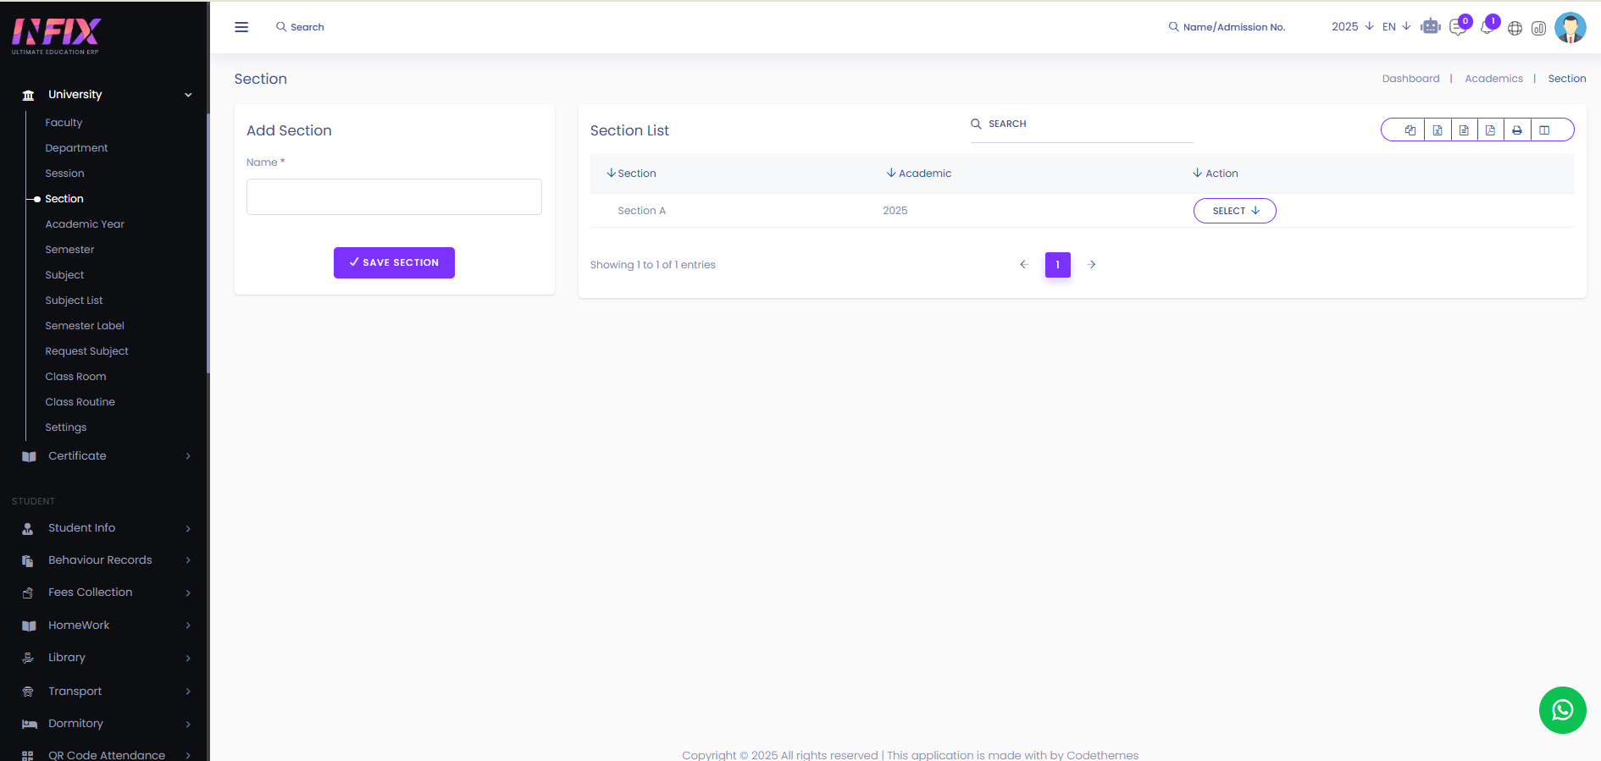Click the INFIX logo
The image size is (1601, 761).
coord(56,36)
